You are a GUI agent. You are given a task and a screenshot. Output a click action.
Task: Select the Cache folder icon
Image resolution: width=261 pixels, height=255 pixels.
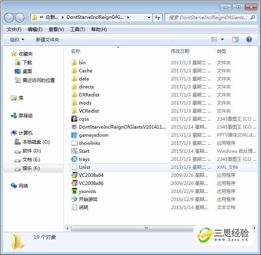click(x=74, y=71)
